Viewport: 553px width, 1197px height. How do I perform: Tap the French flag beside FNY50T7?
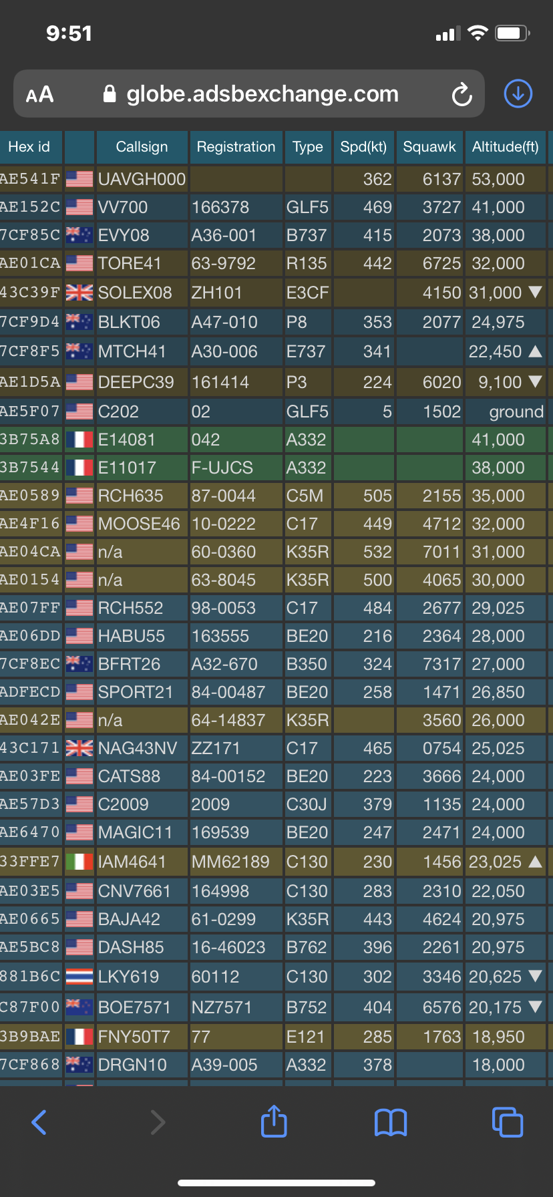pos(79,1037)
